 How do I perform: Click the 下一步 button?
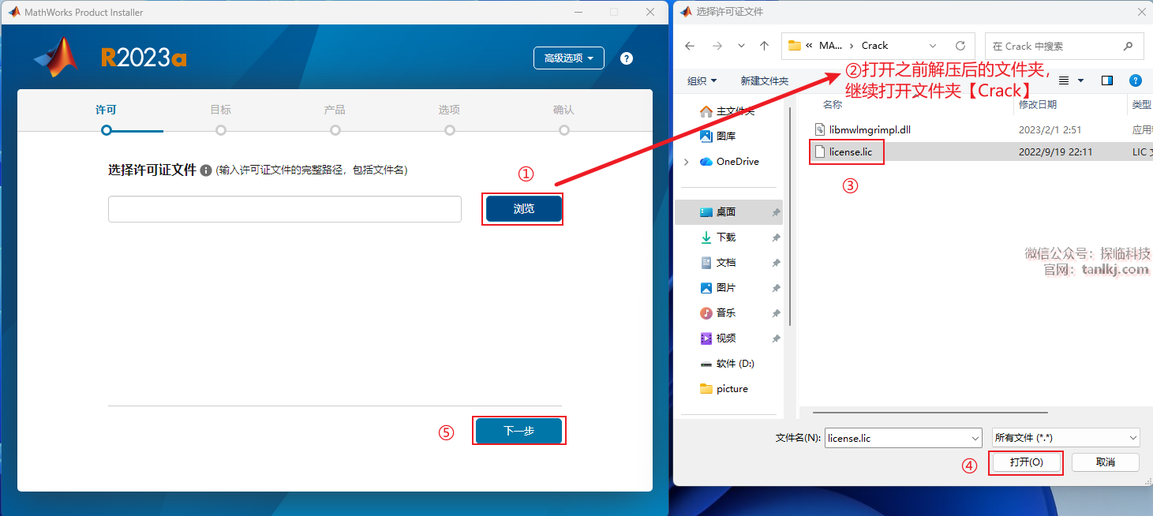point(518,431)
